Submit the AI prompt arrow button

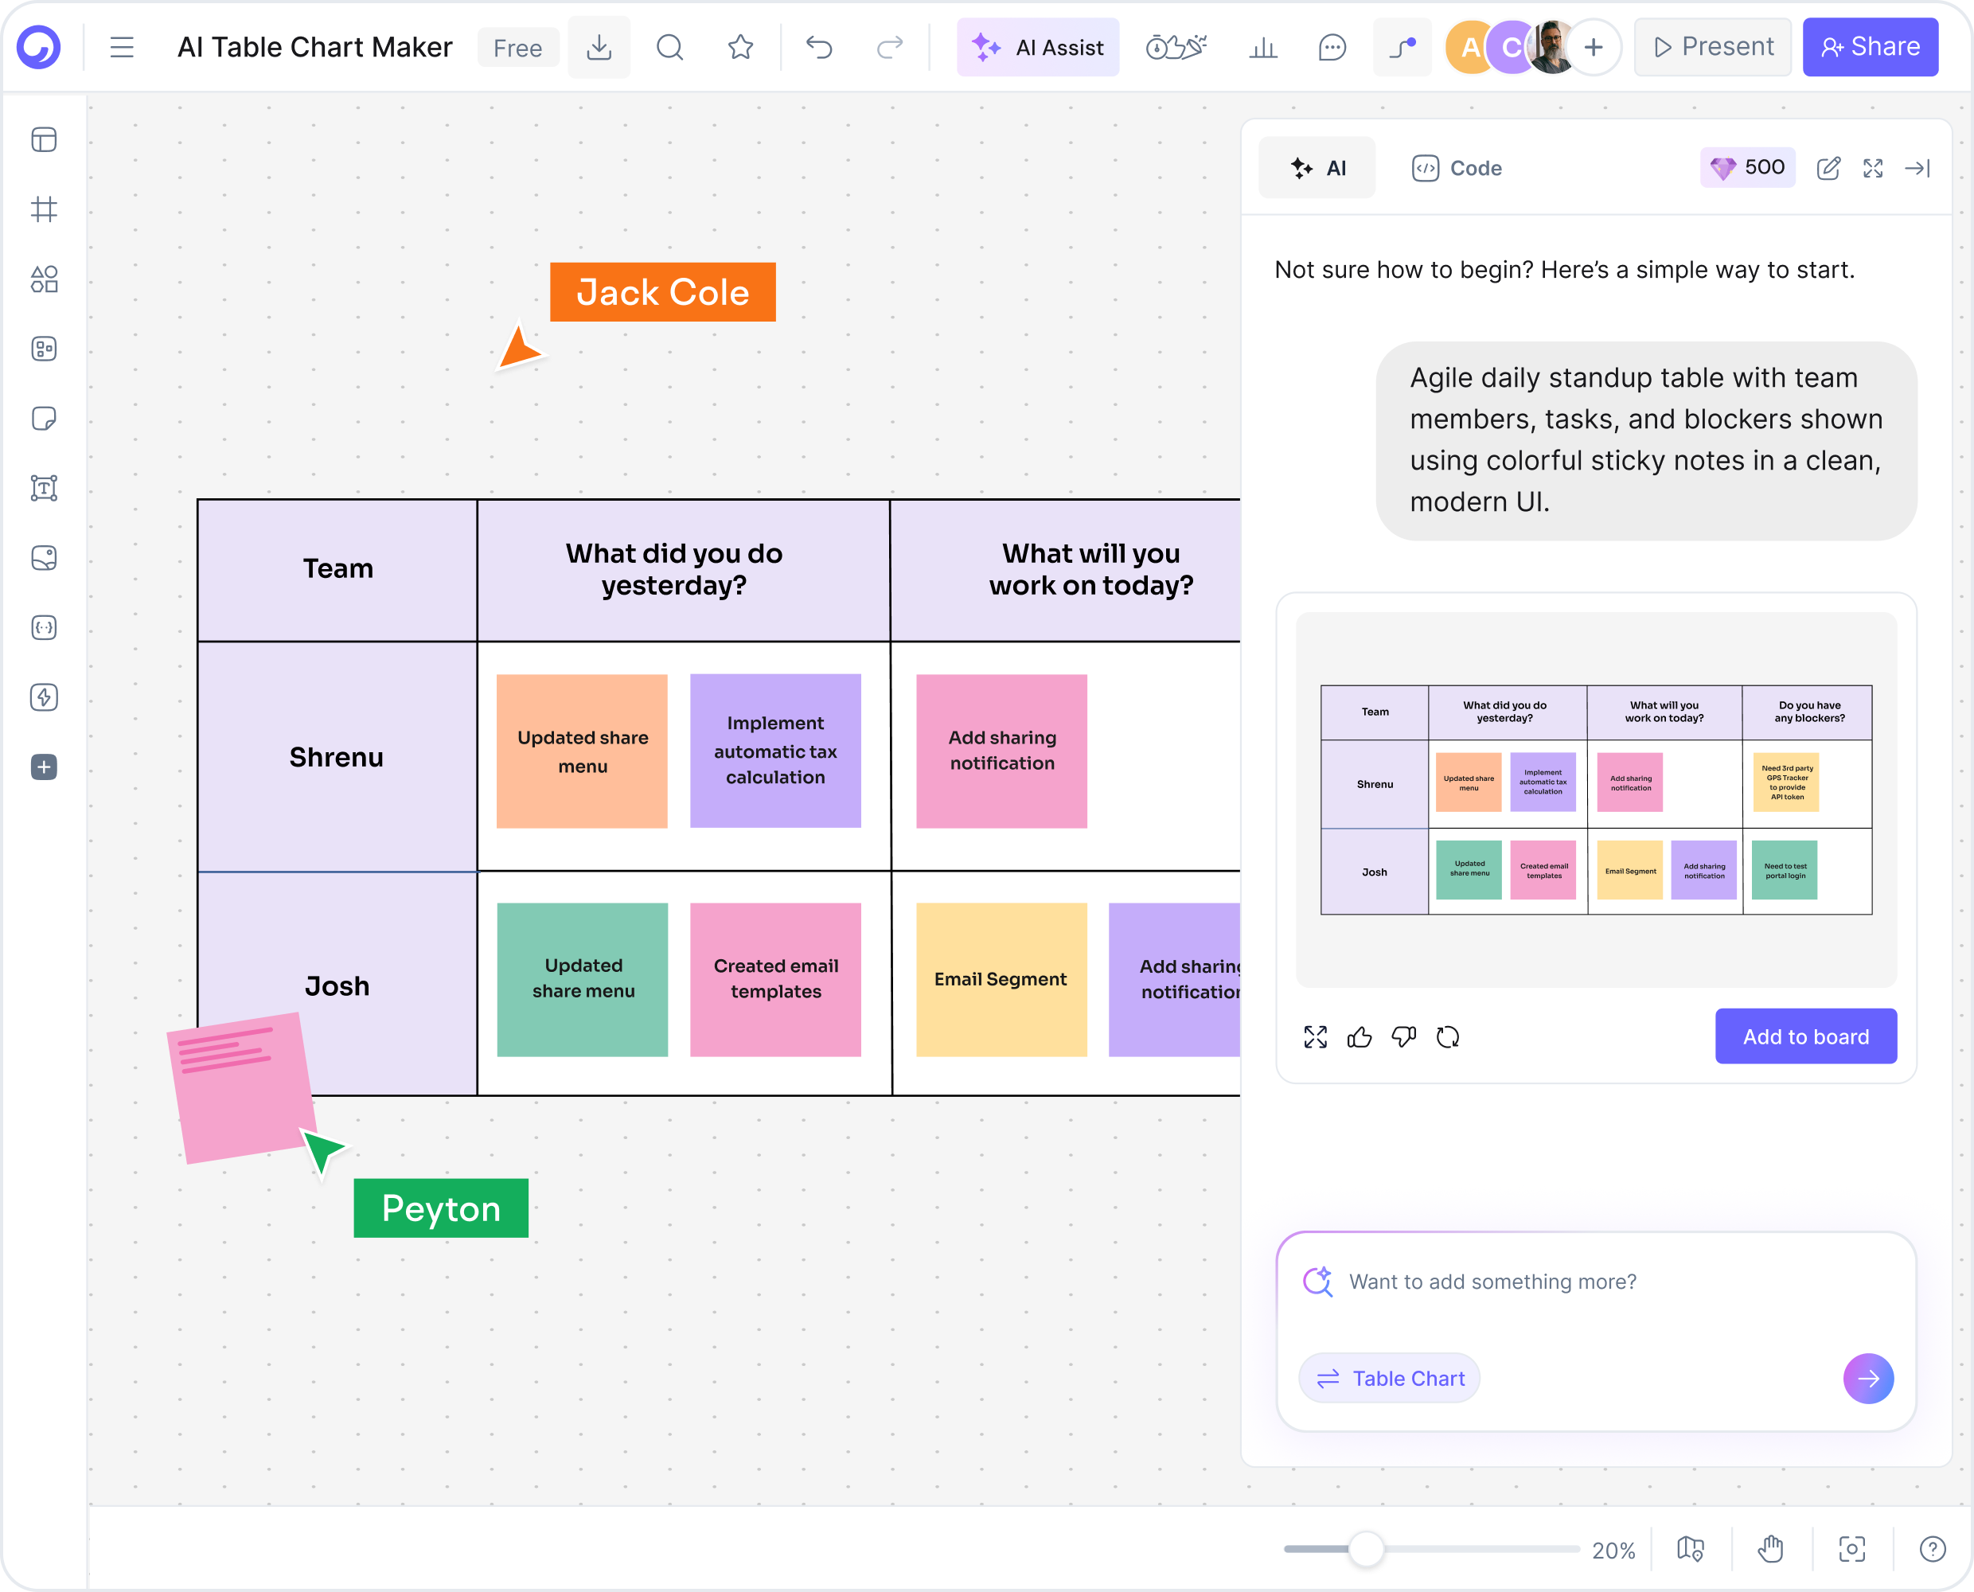(x=1869, y=1379)
